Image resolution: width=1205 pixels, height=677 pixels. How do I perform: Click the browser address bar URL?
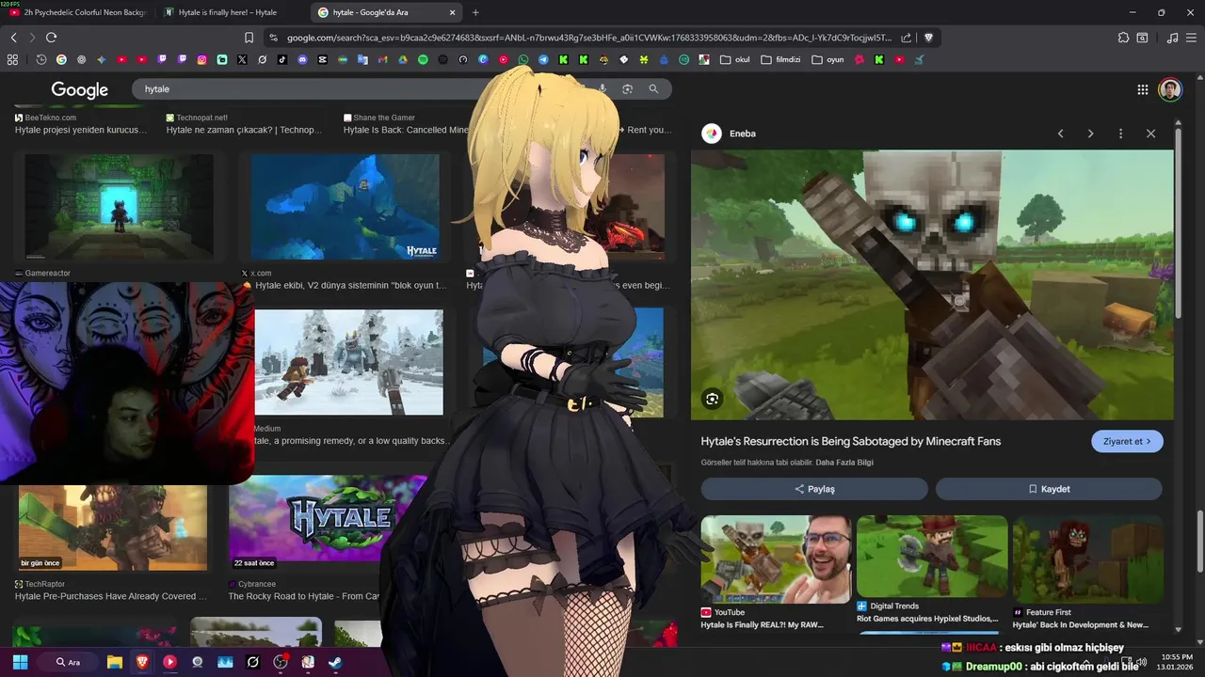(x=588, y=38)
